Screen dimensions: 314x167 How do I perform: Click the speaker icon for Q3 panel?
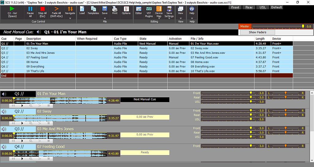pos(4,129)
